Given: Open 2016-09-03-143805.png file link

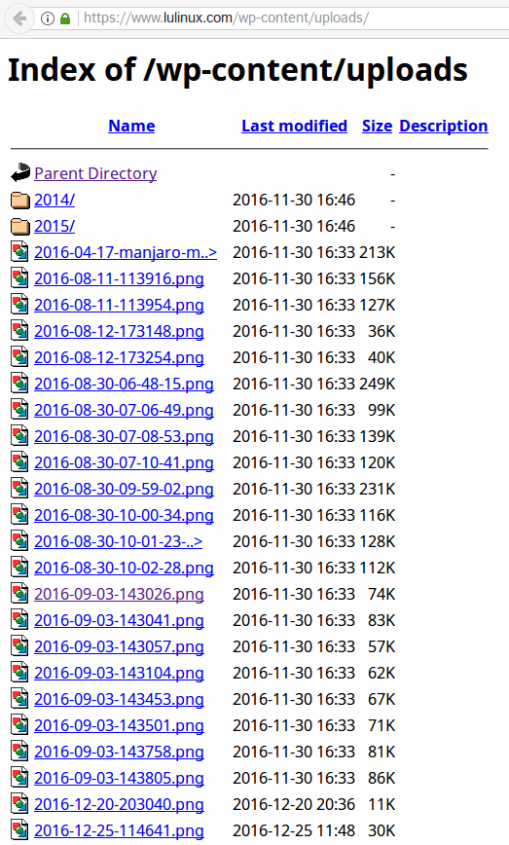Looking at the screenshot, I should (x=119, y=778).
